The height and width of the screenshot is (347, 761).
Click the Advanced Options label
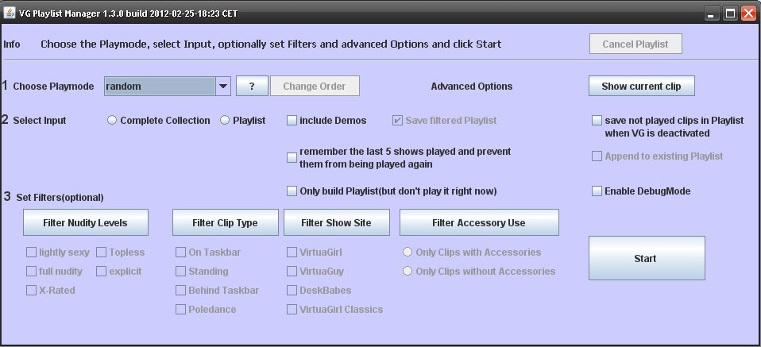tap(472, 87)
